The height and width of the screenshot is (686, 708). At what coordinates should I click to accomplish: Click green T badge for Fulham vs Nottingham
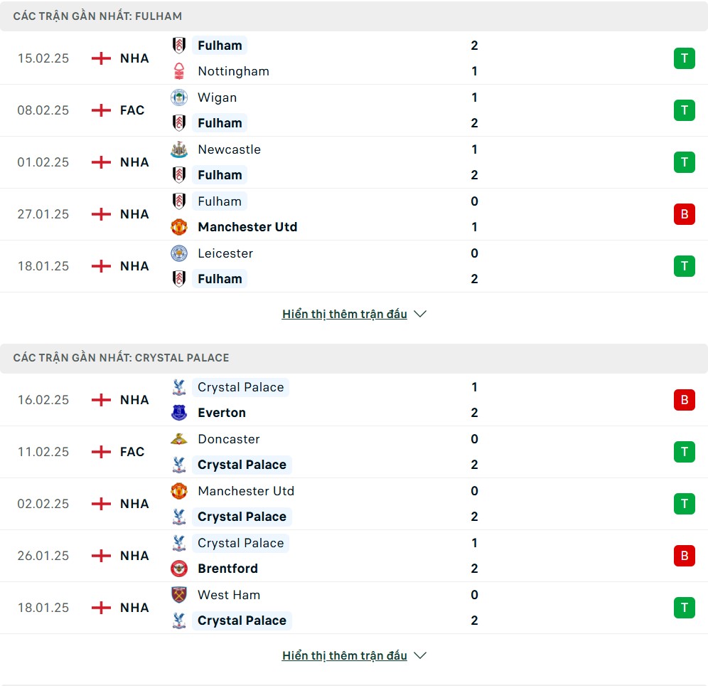(684, 58)
